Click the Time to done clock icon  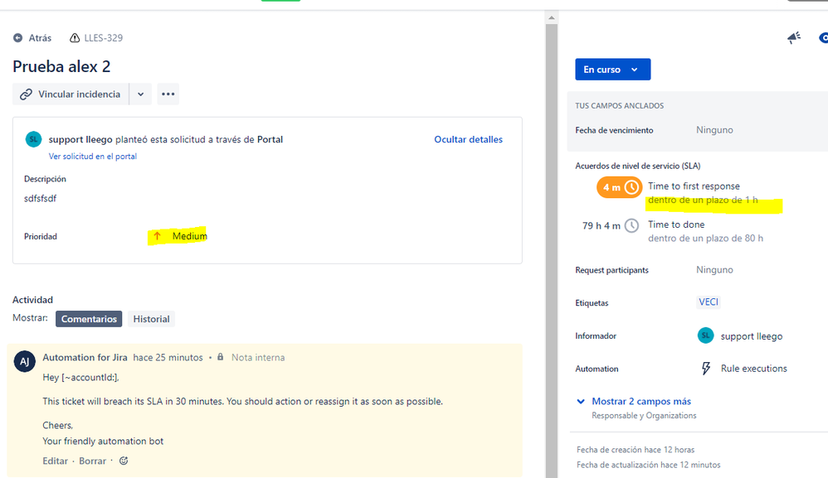pos(631,225)
